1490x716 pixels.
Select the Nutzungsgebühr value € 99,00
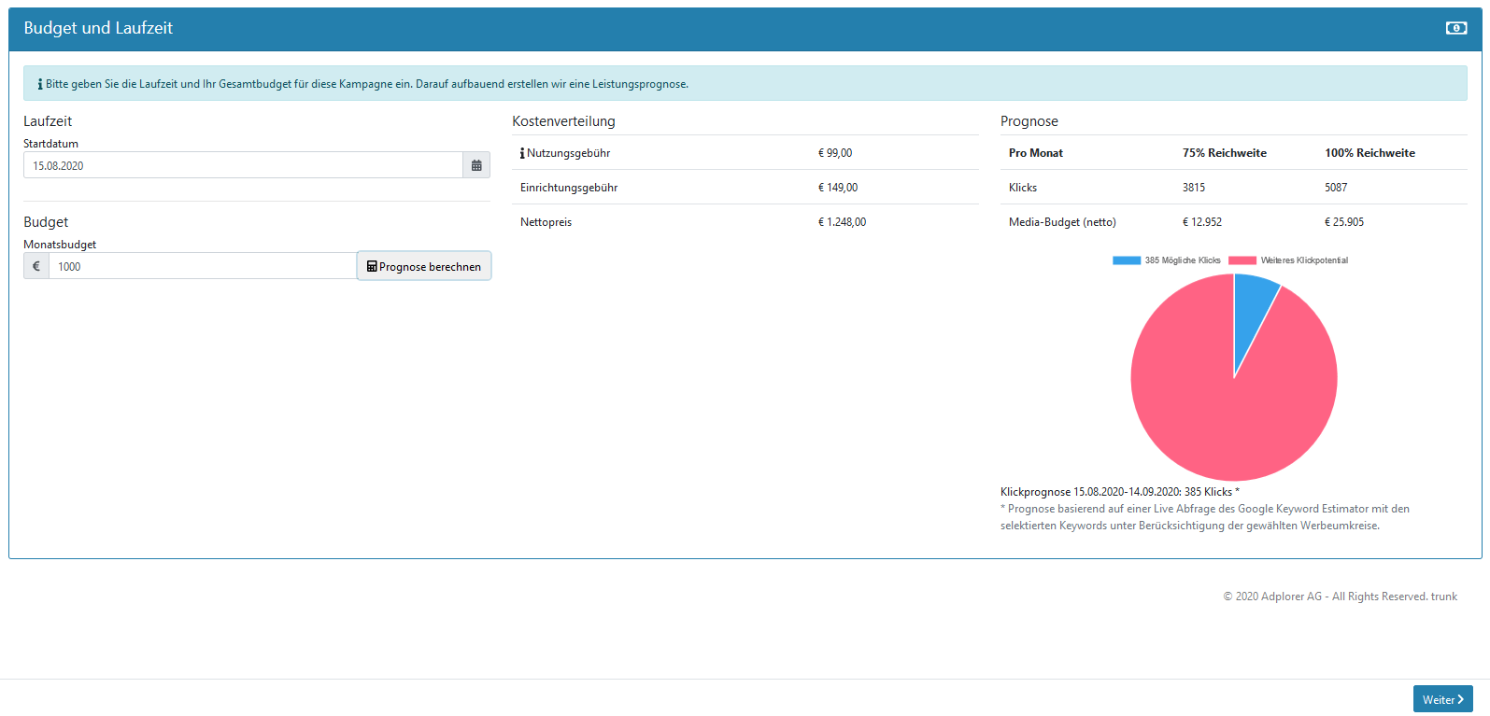(835, 153)
